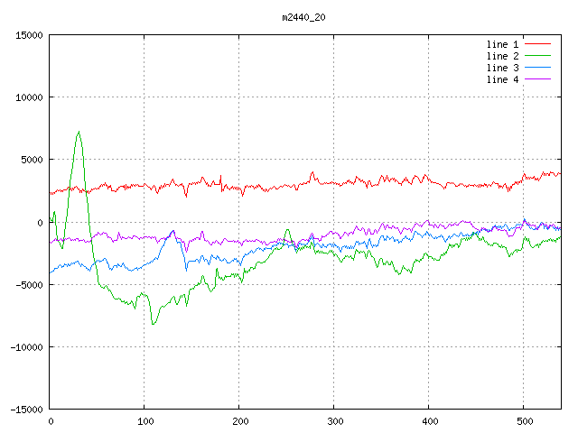Select the 'line 4' legend label
This screenshot has width=578, height=433.
(502, 79)
